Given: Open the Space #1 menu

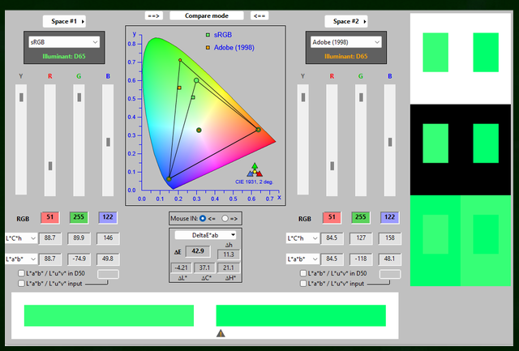Looking at the screenshot, I should pos(64,22).
